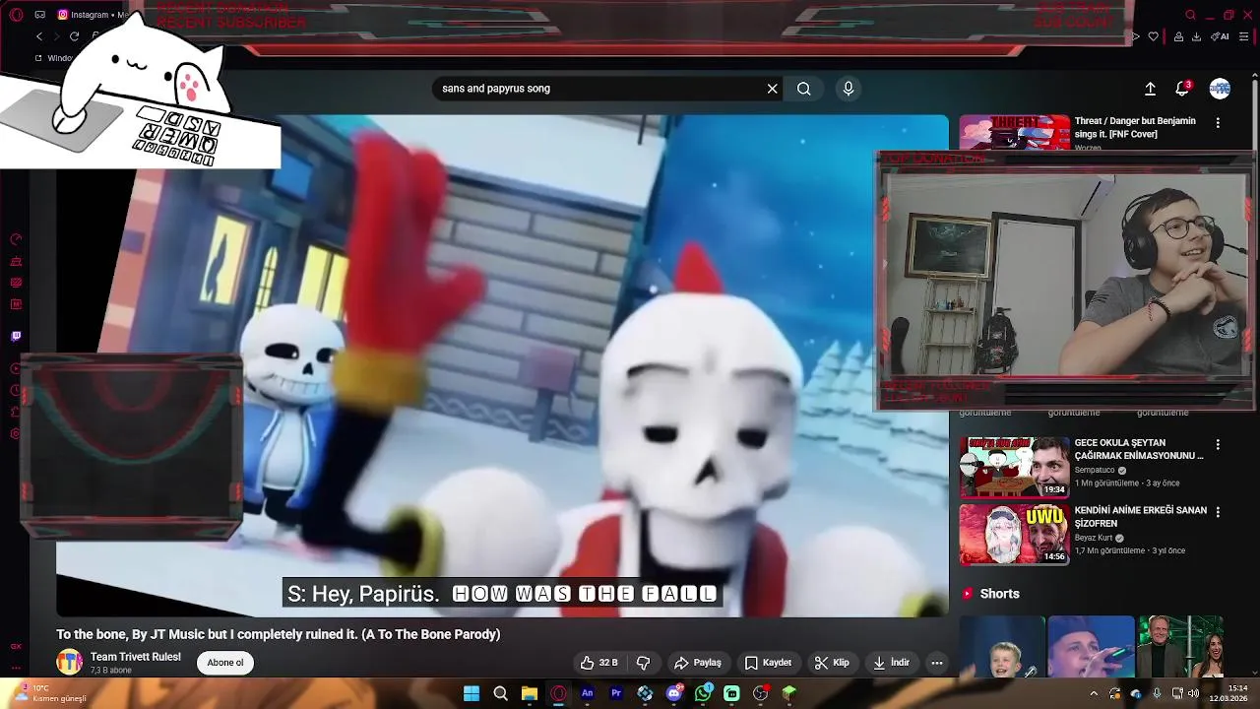Open options for Threat / Danger video
The width and height of the screenshot is (1260, 709).
click(x=1218, y=123)
